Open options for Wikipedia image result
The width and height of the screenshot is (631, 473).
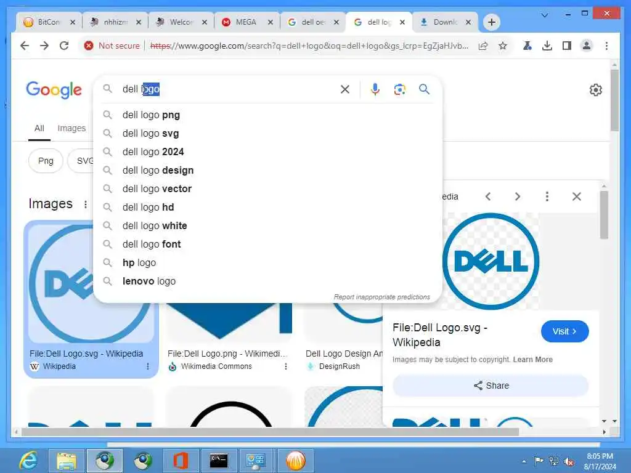(148, 366)
